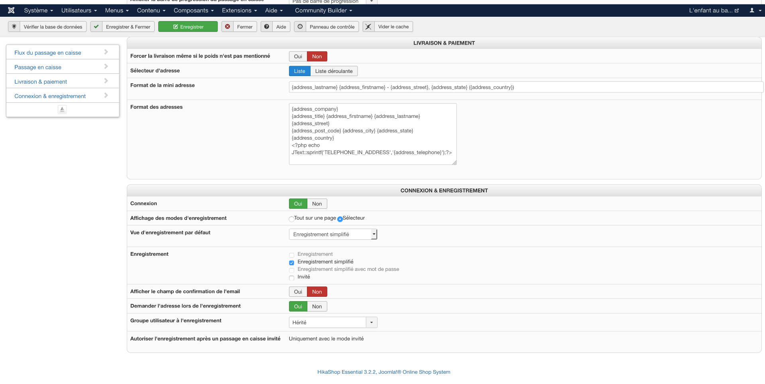Click the Fermer button
765x384 pixels.
pos(239,27)
